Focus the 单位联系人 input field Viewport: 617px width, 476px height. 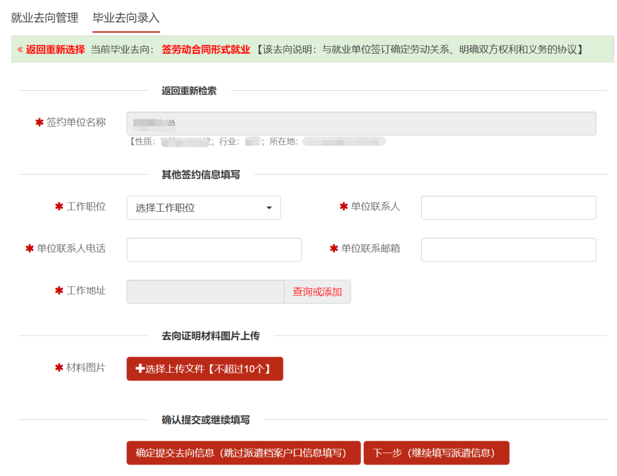pyautogui.click(x=508, y=208)
